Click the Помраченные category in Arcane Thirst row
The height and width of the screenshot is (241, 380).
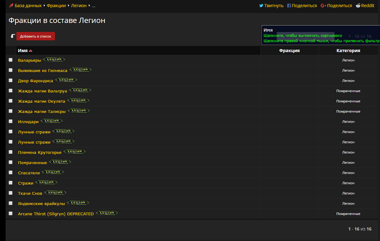click(348, 214)
